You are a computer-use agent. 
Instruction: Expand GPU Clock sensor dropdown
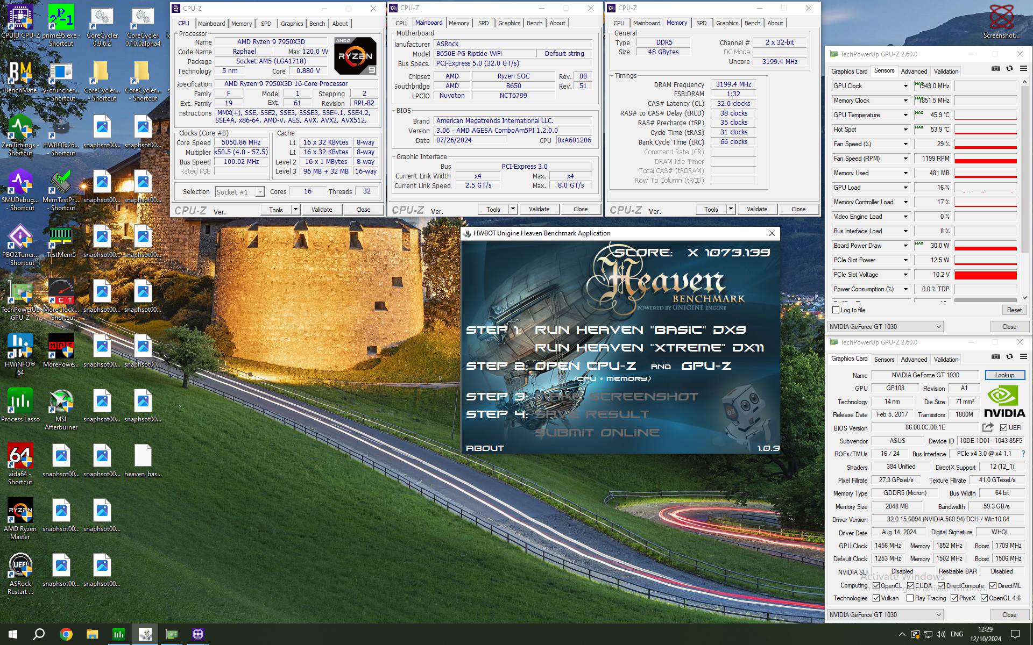coord(905,86)
